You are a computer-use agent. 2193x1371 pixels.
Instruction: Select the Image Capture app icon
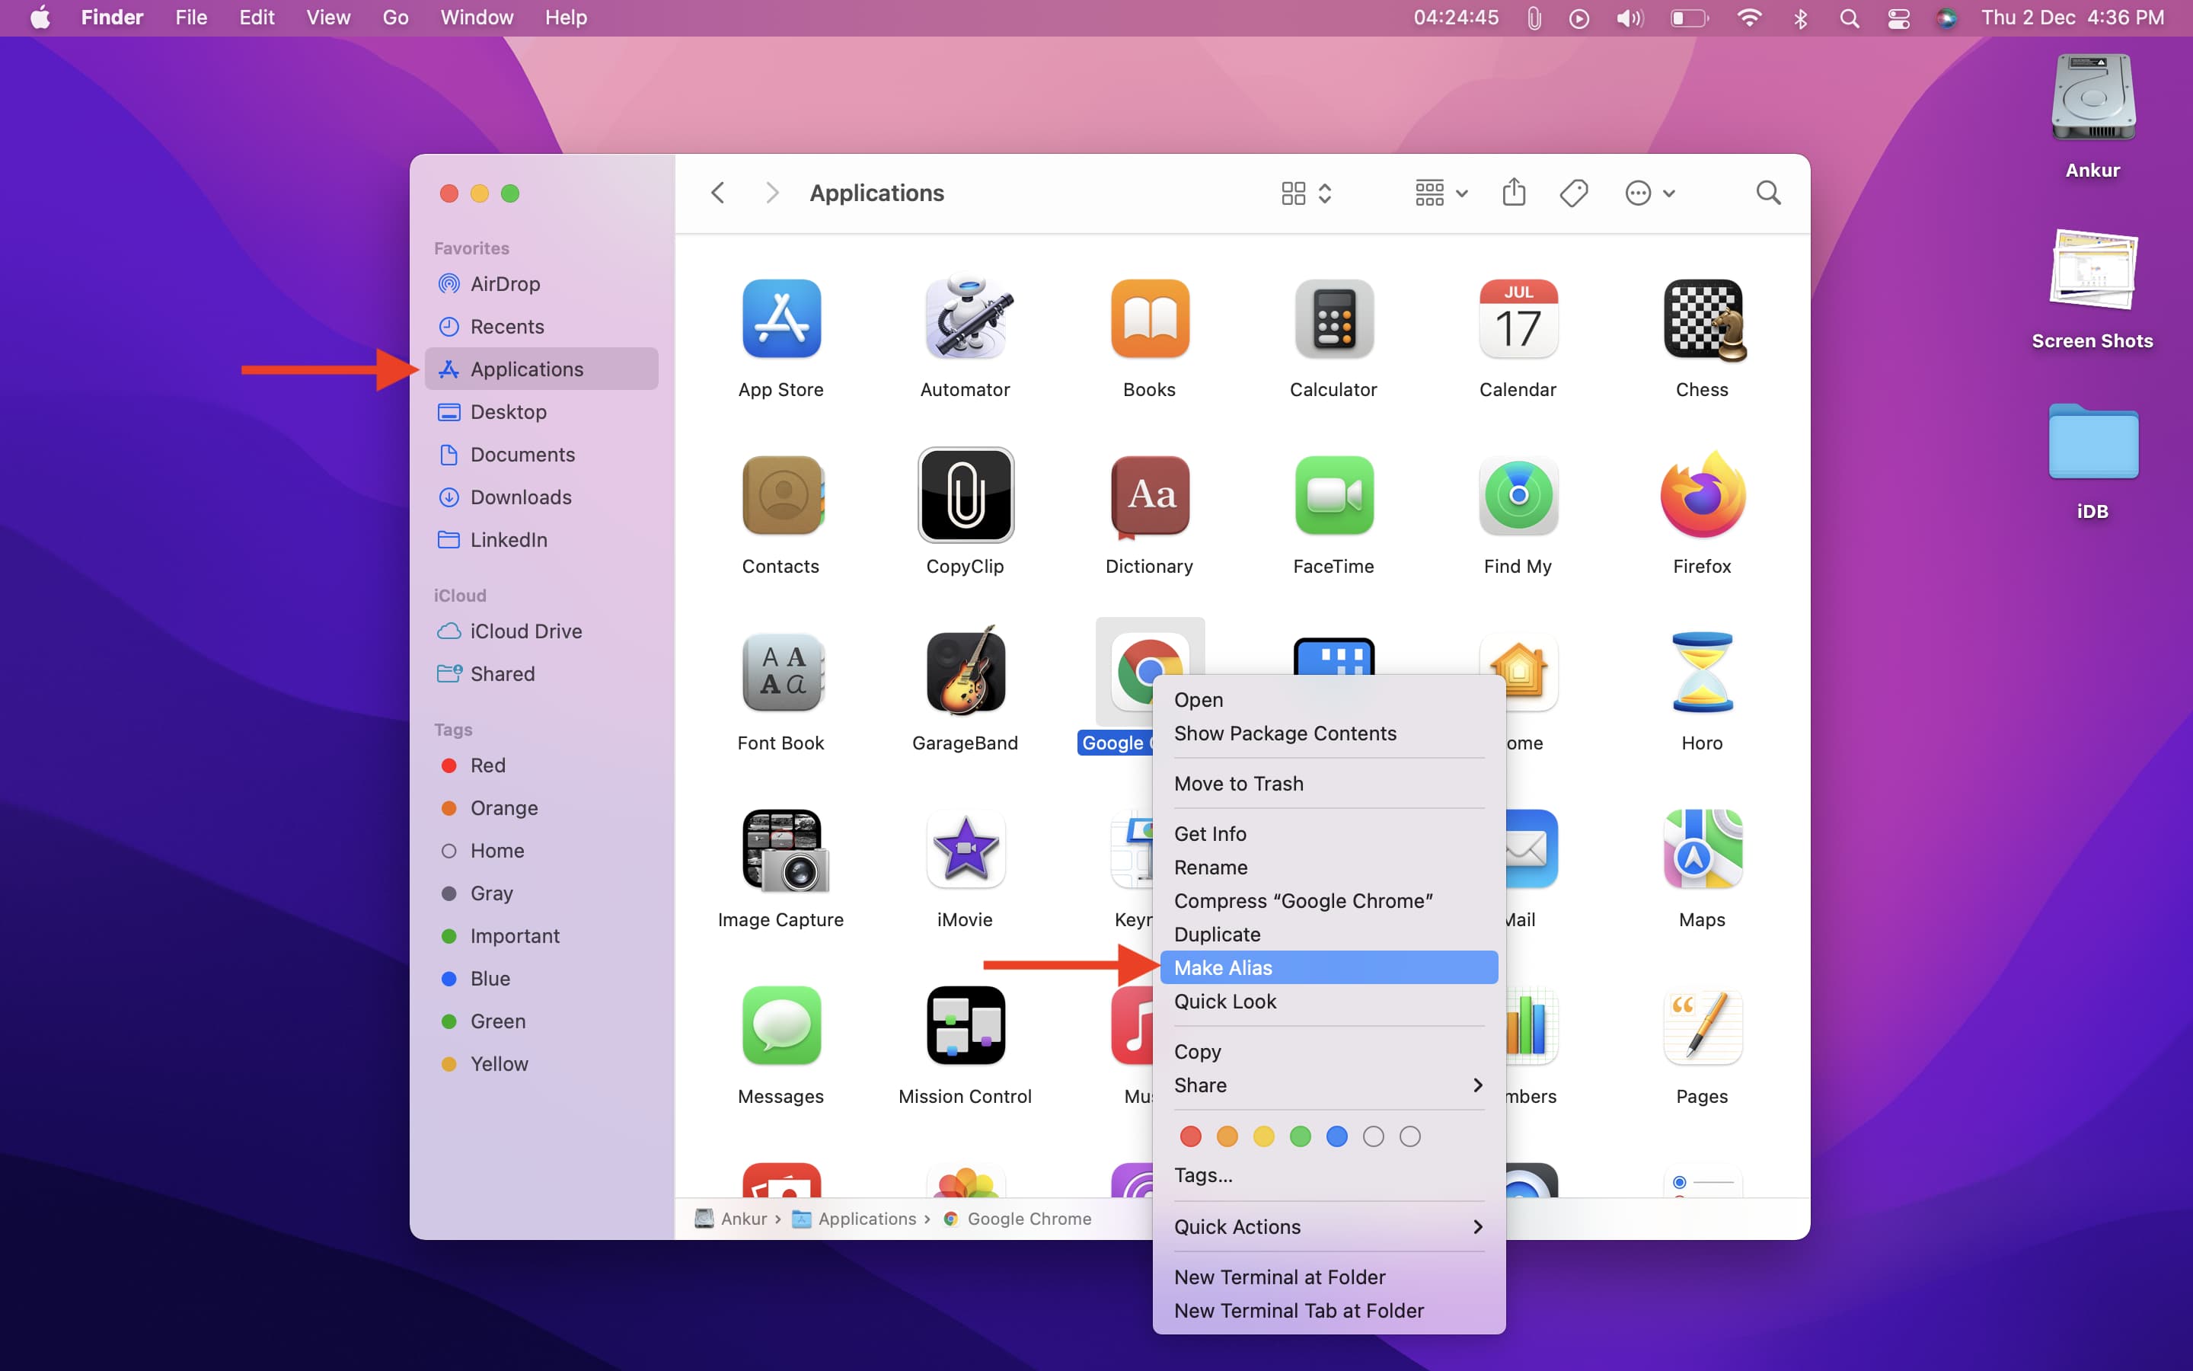(785, 849)
